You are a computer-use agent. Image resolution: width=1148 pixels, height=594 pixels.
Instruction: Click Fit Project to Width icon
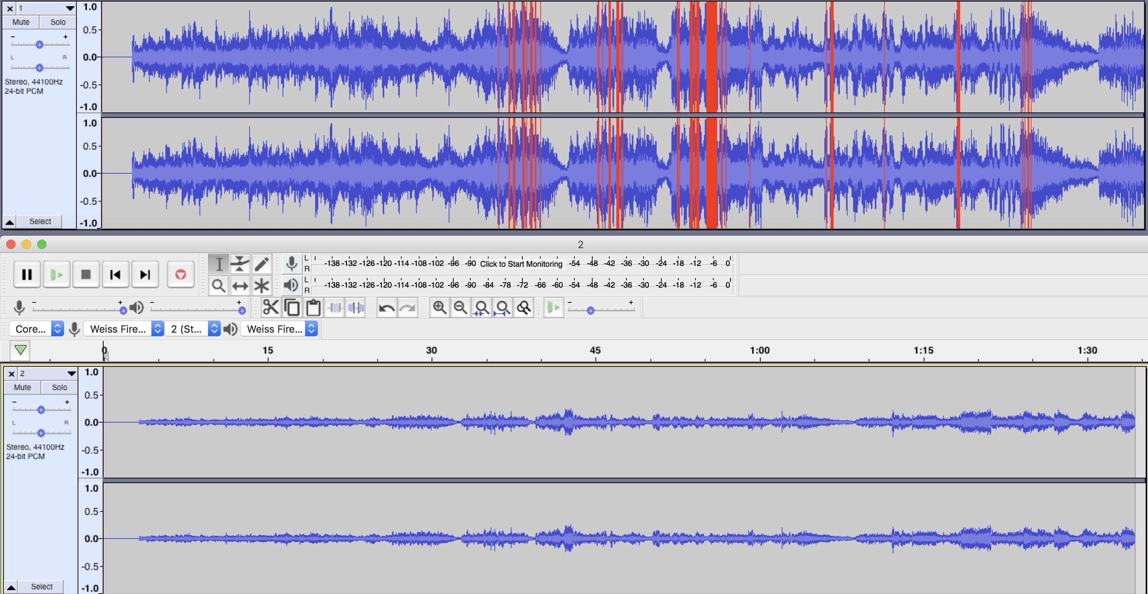coord(503,308)
